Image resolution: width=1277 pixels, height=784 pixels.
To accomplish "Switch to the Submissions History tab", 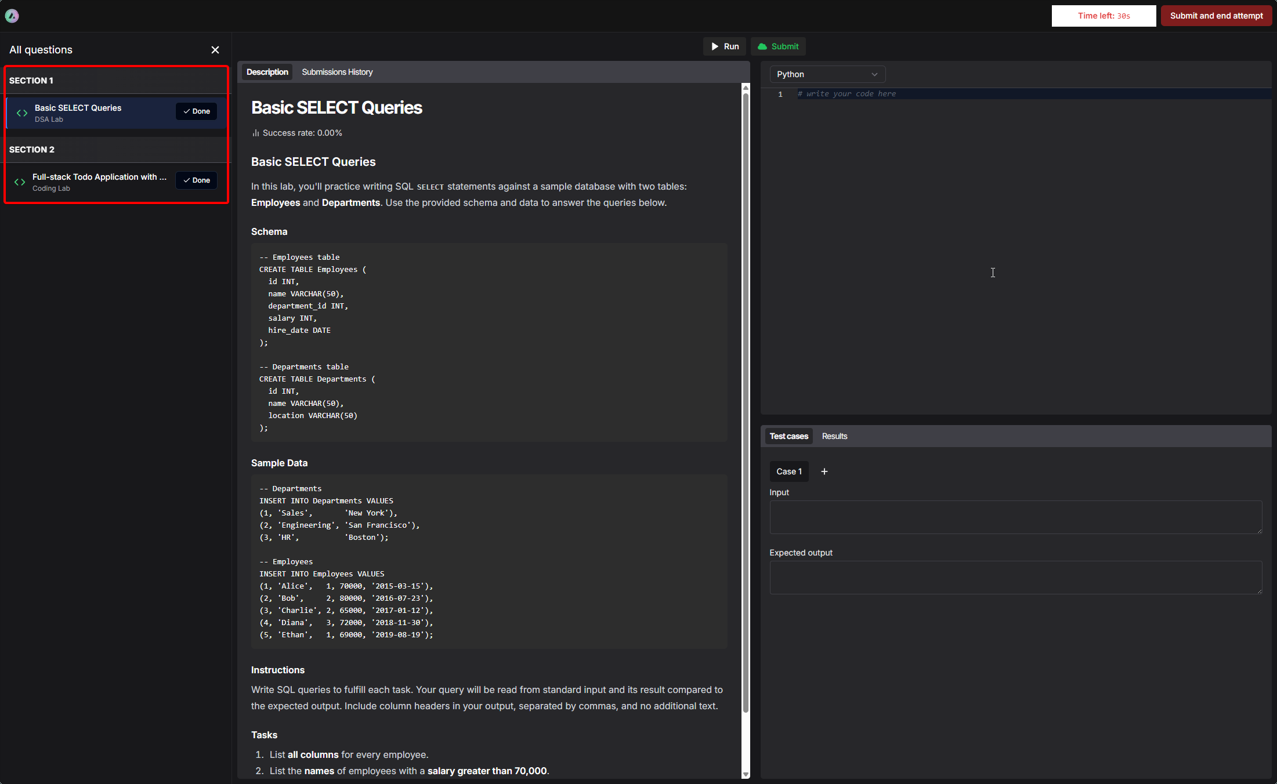I will tap(337, 72).
